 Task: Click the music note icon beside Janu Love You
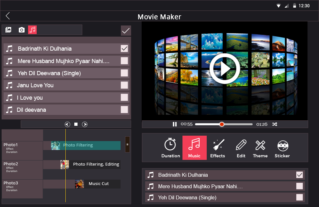[x=9, y=85]
